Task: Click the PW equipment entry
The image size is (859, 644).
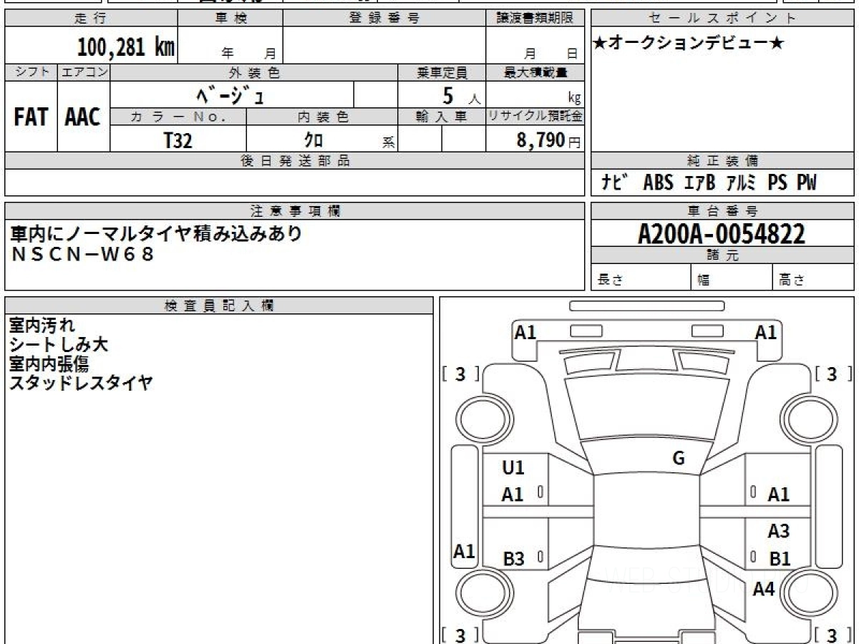Action: pos(807,183)
